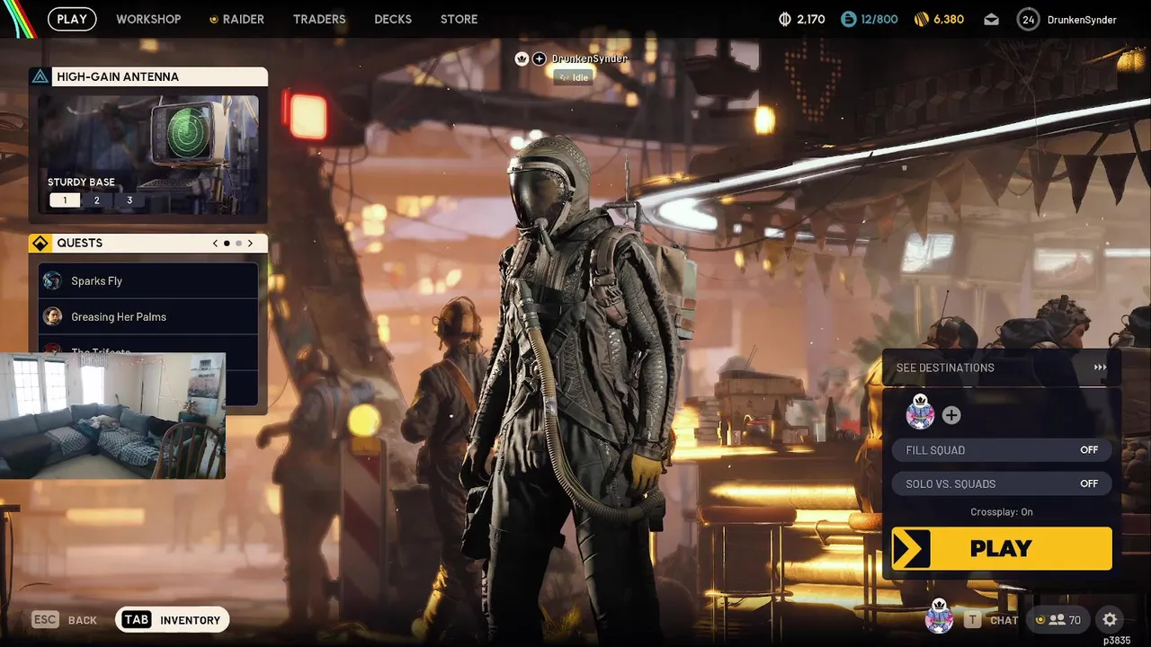This screenshot has height=647, width=1151.
Task: Switch to the STORE tab
Action: click(x=459, y=19)
